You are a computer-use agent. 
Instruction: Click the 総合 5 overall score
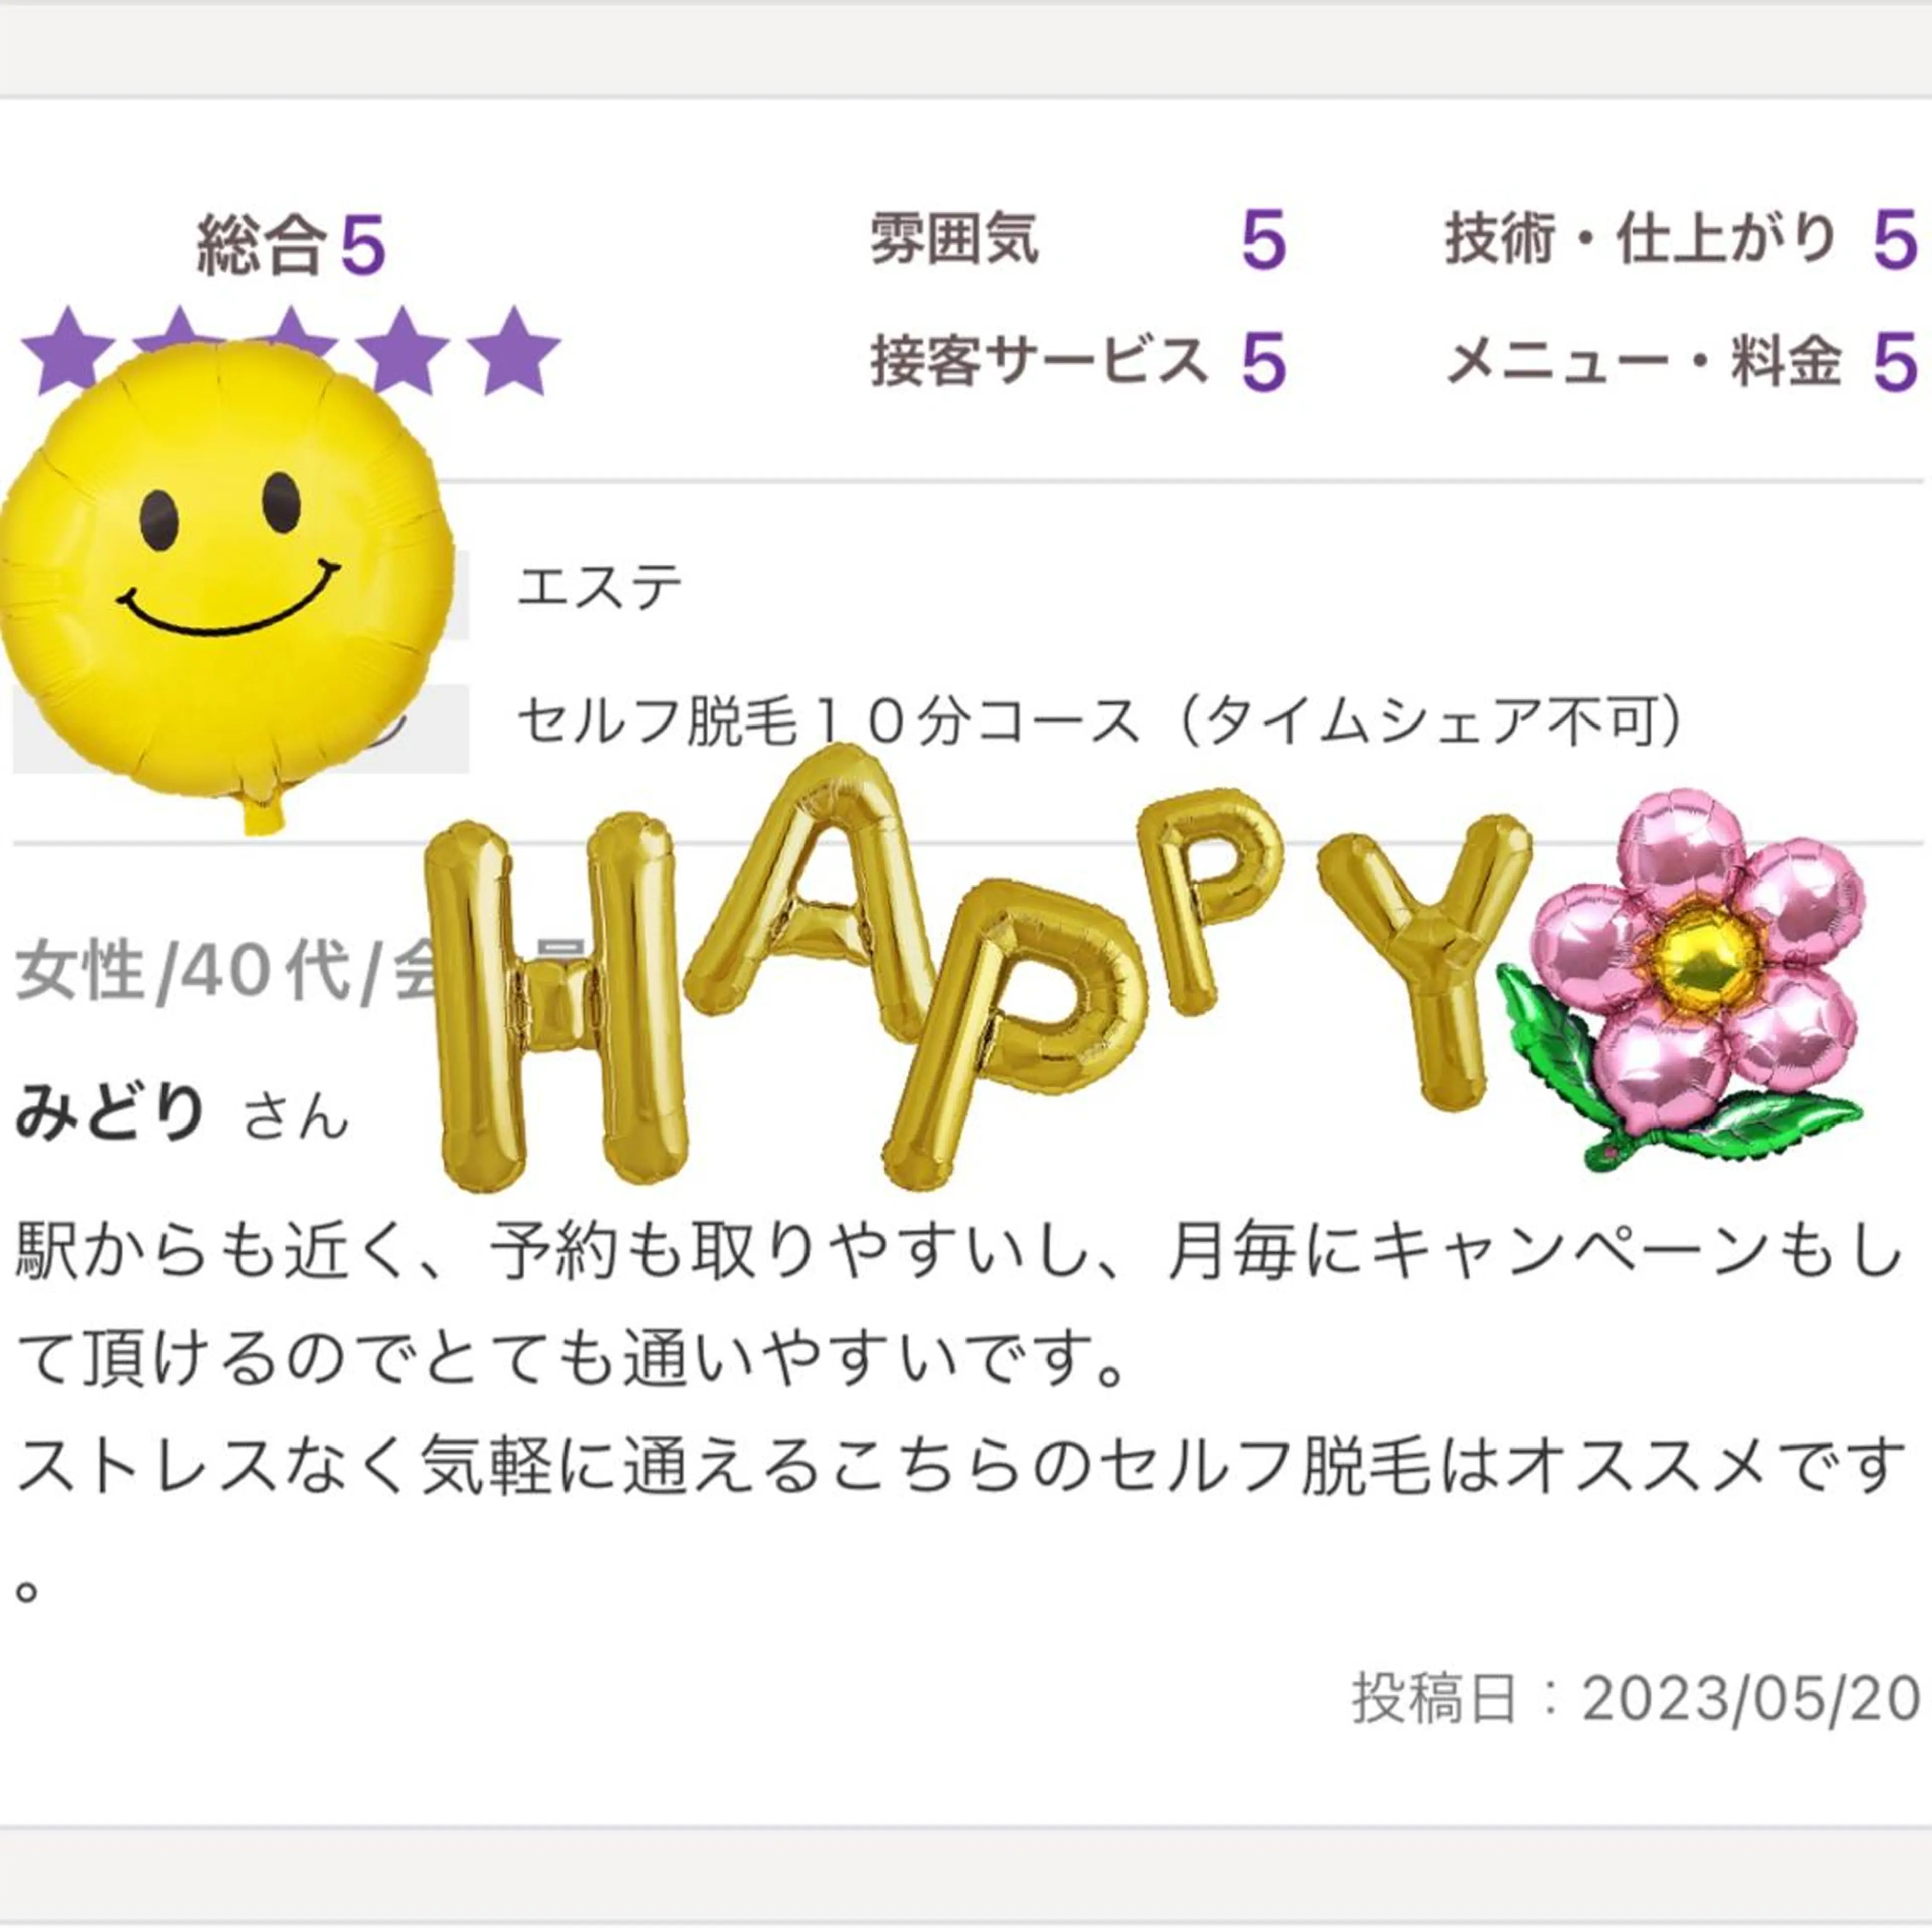pyautogui.click(x=291, y=245)
